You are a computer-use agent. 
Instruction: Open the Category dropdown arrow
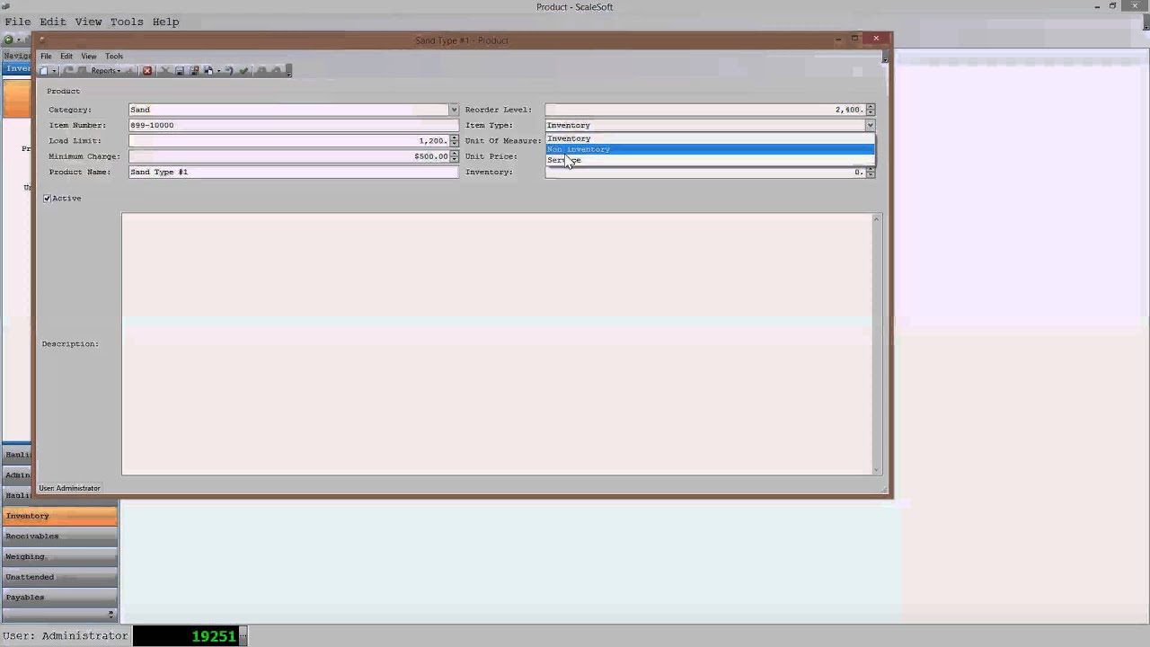[454, 110]
